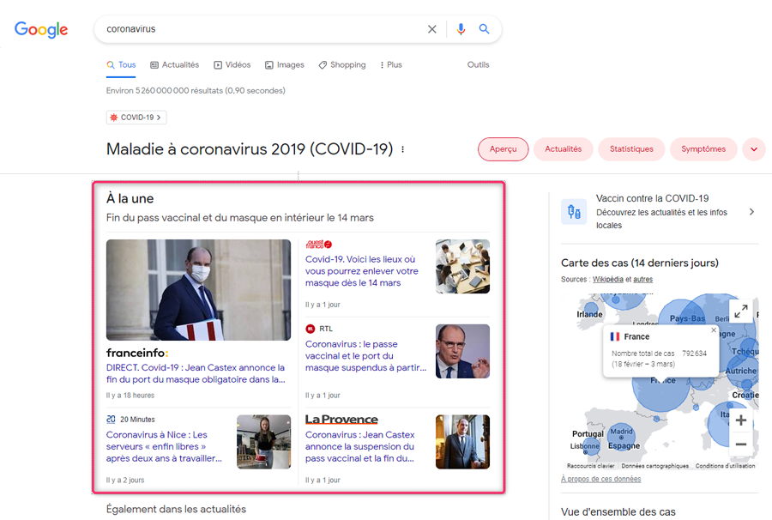Open À propos de ces données link
The width and height of the screenshot is (772, 520).
click(x=600, y=479)
